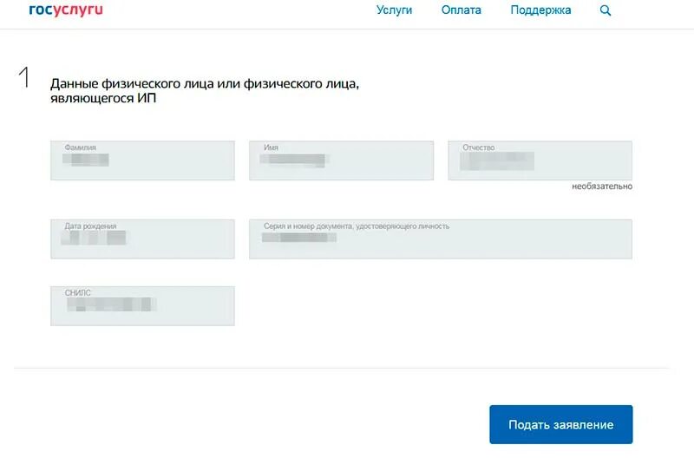
Task: Click the step number 1 marker
Action: click(25, 77)
